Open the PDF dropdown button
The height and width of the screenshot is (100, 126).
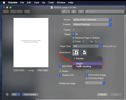click(x=16, y=94)
